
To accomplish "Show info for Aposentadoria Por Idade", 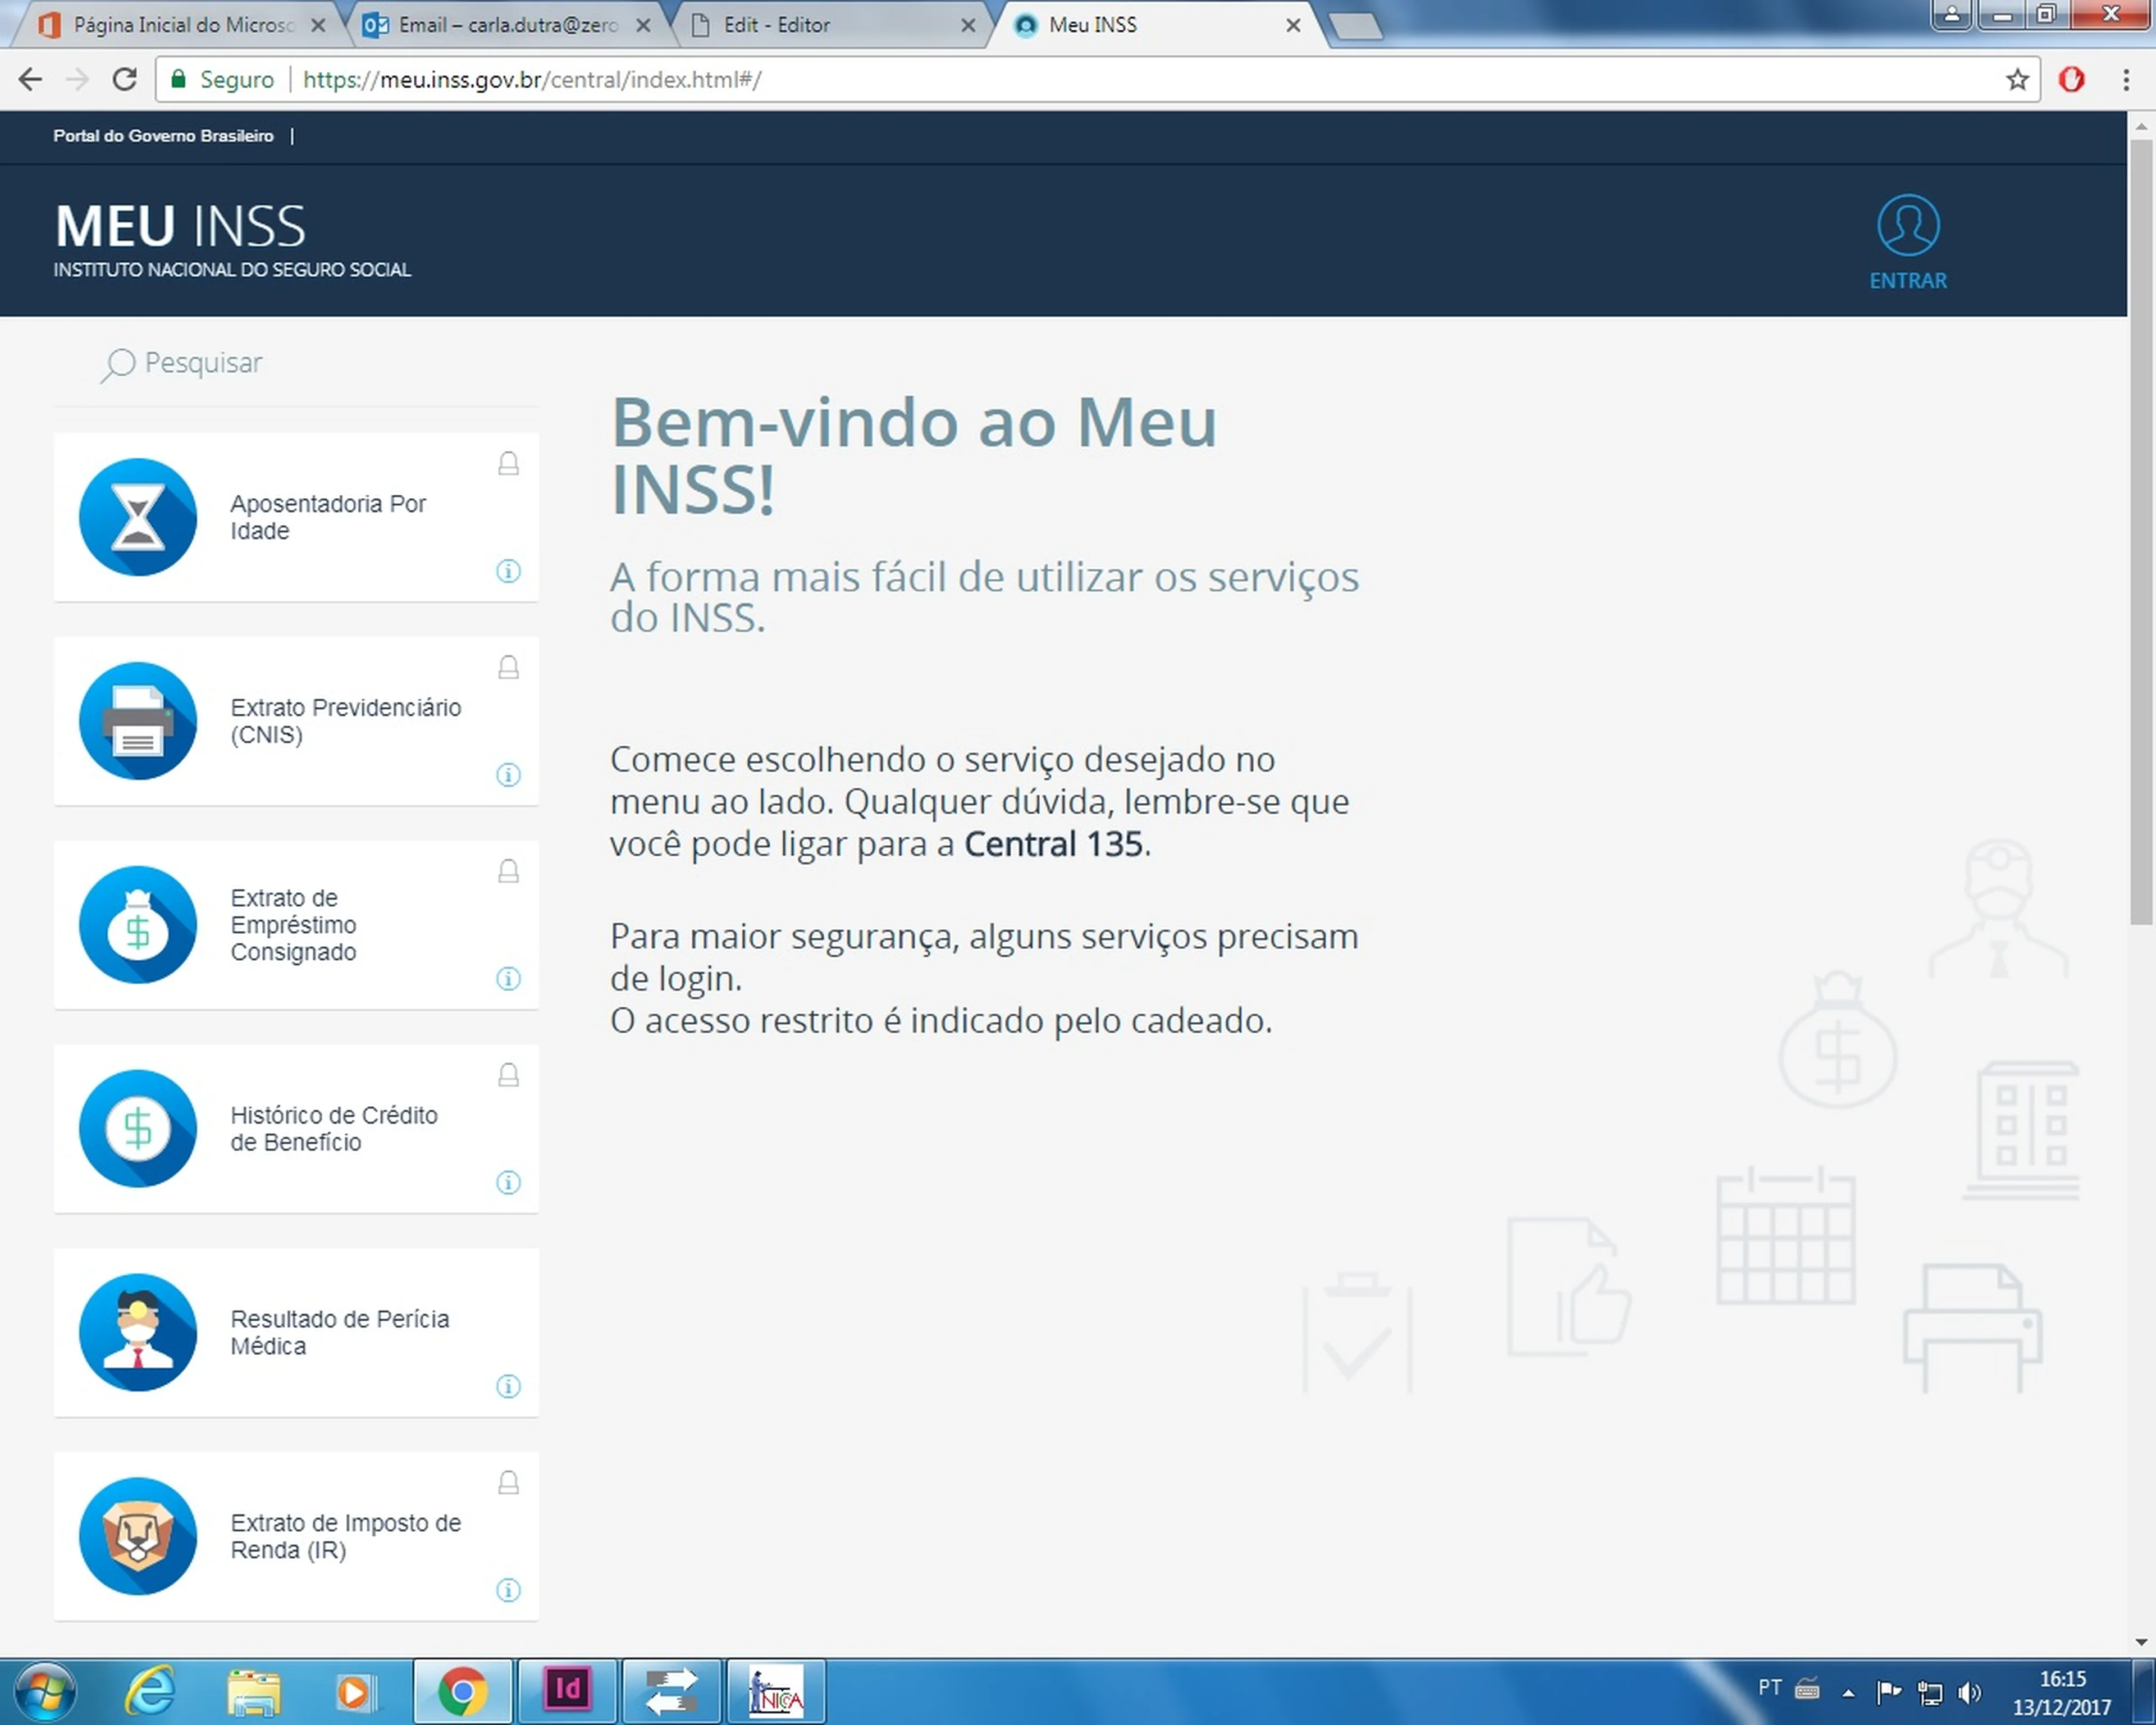I will [x=508, y=571].
